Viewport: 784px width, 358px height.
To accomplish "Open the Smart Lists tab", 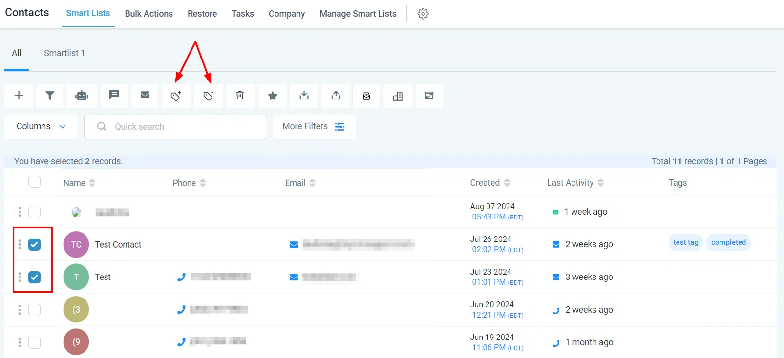I will click(88, 14).
